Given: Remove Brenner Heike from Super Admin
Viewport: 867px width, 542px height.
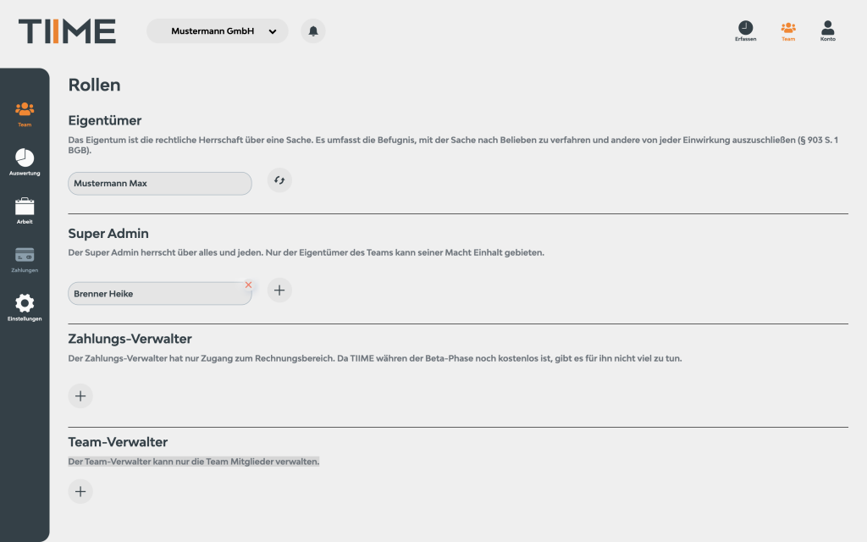Looking at the screenshot, I should pos(248,285).
